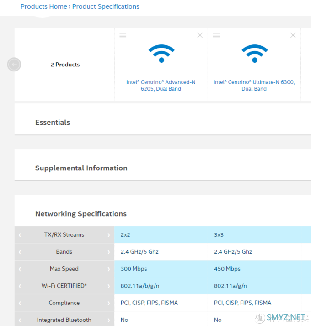Screen dimensions: 311x326
Task: Click Compliance value for Ultimate-N 6300
Action: point(243,303)
